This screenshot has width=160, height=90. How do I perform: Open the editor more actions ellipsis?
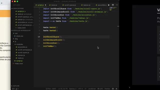click(117, 5)
